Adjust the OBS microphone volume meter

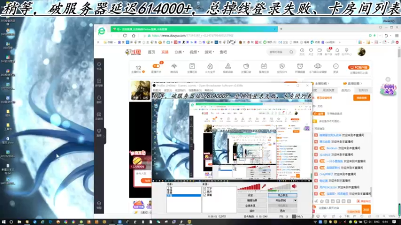[249, 187]
